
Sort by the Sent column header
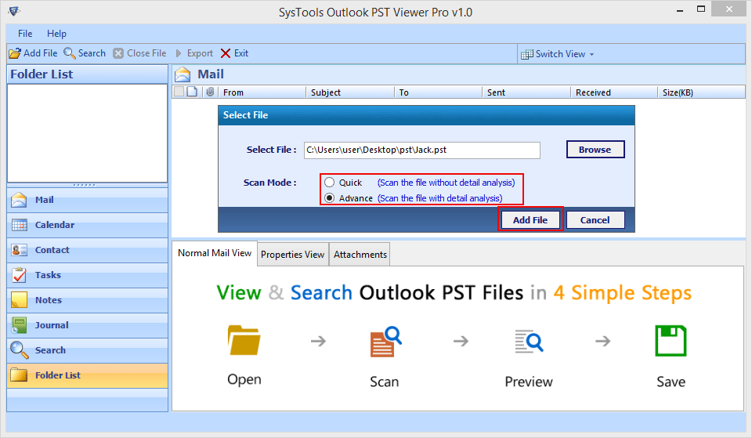(x=526, y=92)
